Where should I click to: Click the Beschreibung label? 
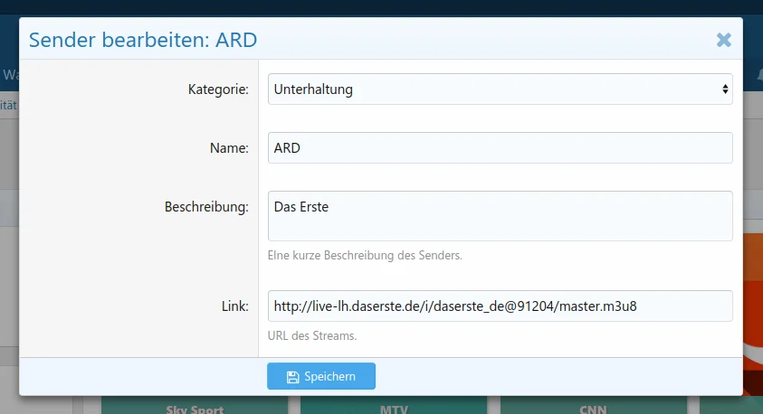(206, 207)
